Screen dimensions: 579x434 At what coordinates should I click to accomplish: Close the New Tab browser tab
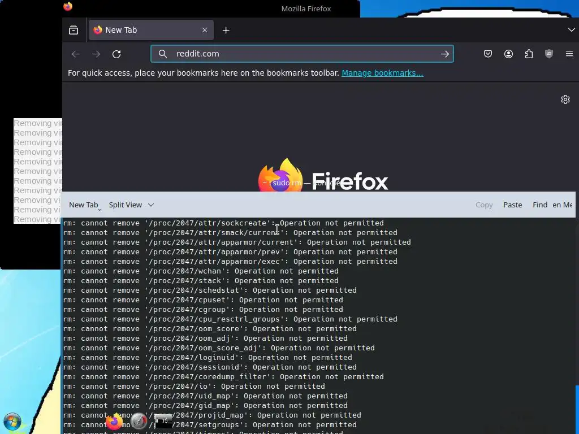(205, 30)
